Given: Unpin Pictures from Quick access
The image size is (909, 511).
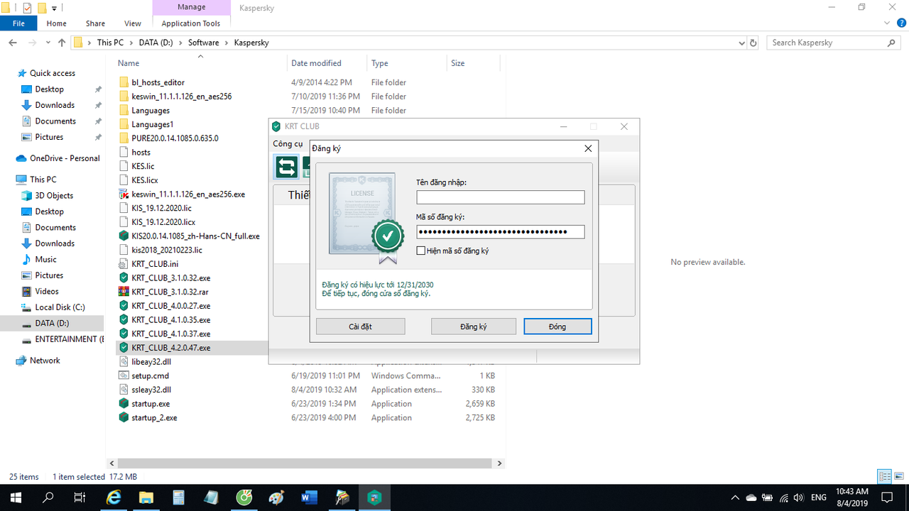Looking at the screenshot, I should pos(98,137).
